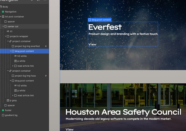Click the div icon beside projects wrapper
186x131 pixels.
click(x=8, y=36)
